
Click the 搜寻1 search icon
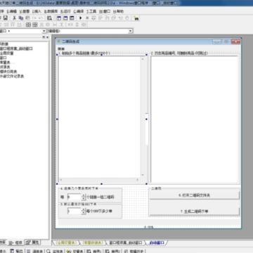click(89, 251)
